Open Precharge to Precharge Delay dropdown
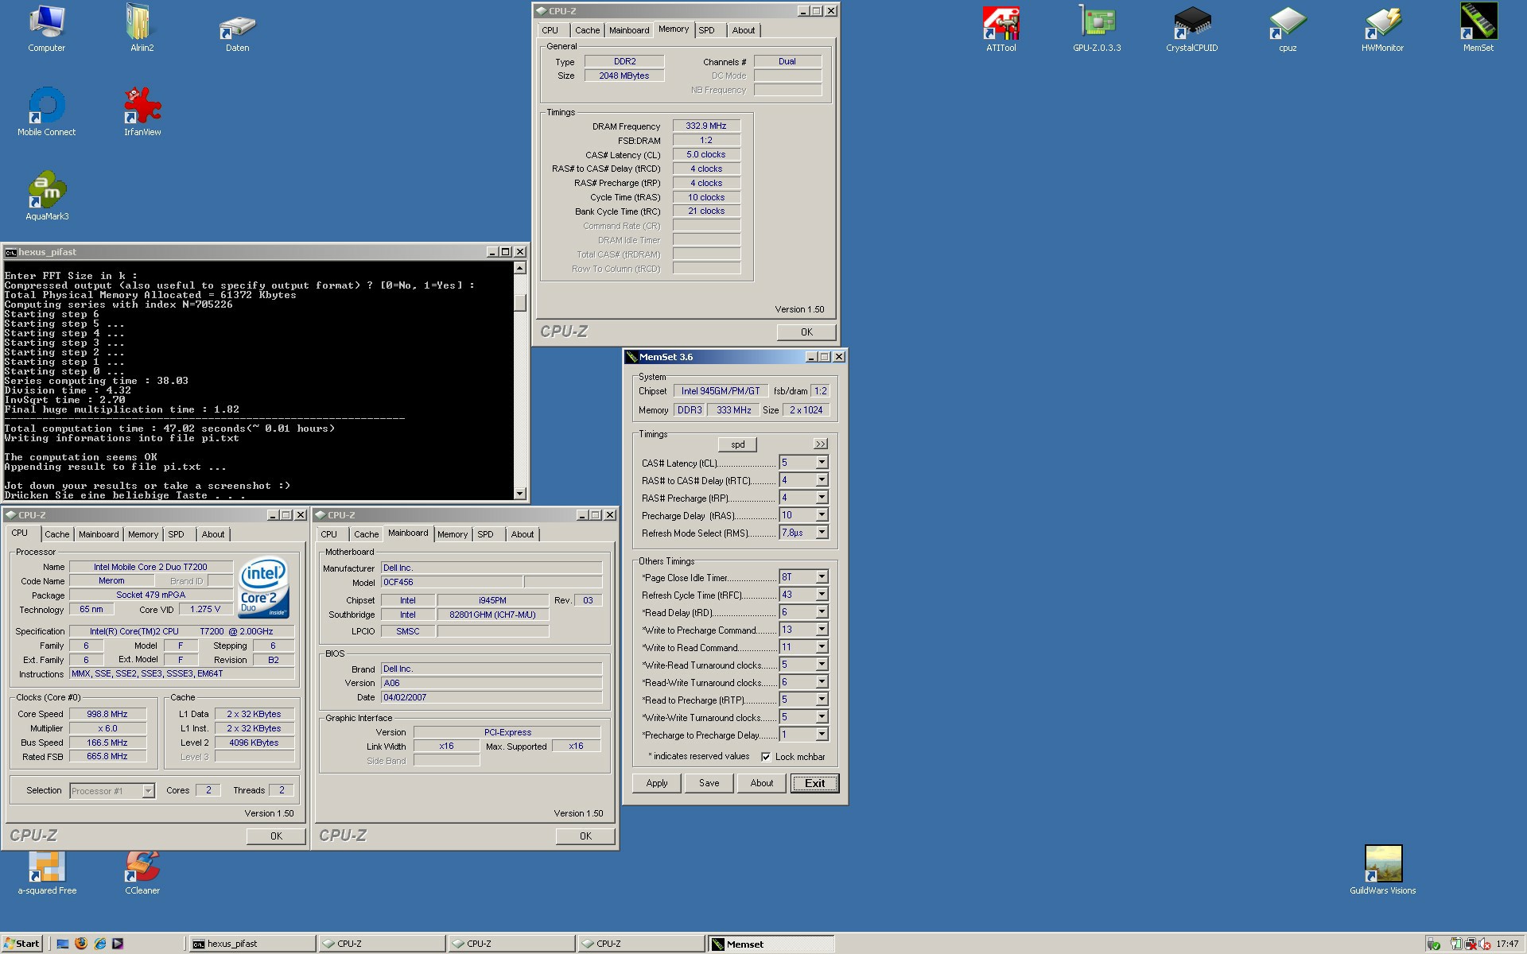 (822, 735)
